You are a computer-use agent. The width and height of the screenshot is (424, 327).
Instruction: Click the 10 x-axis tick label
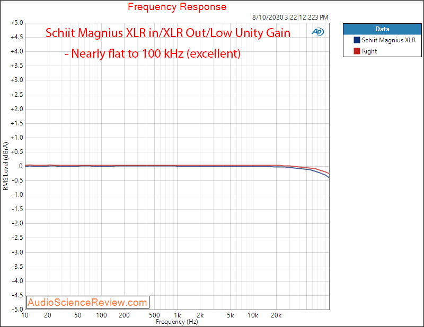coord(25,315)
